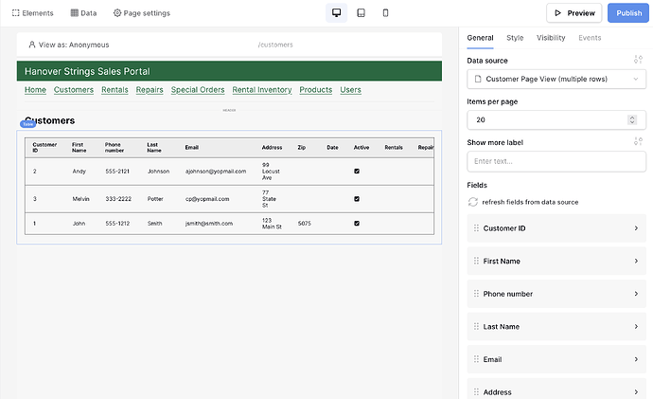
Task: Click the 555-2121 phone number cell
Action: point(117,171)
